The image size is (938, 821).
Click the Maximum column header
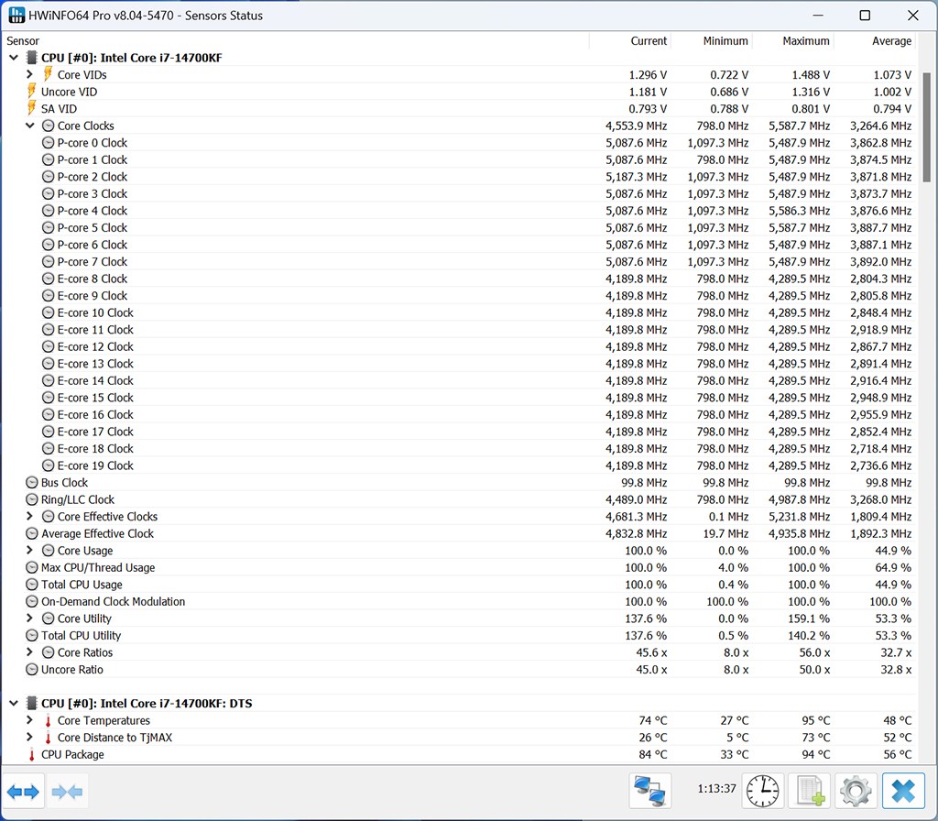point(793,40)
